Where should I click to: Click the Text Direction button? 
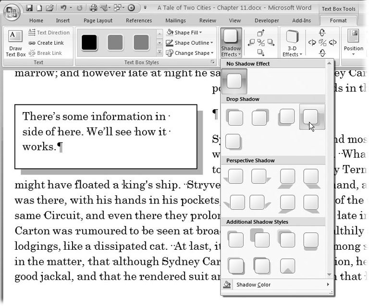(49, 32)
